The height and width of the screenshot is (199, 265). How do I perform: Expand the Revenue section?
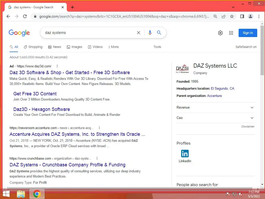pos(215,108)
